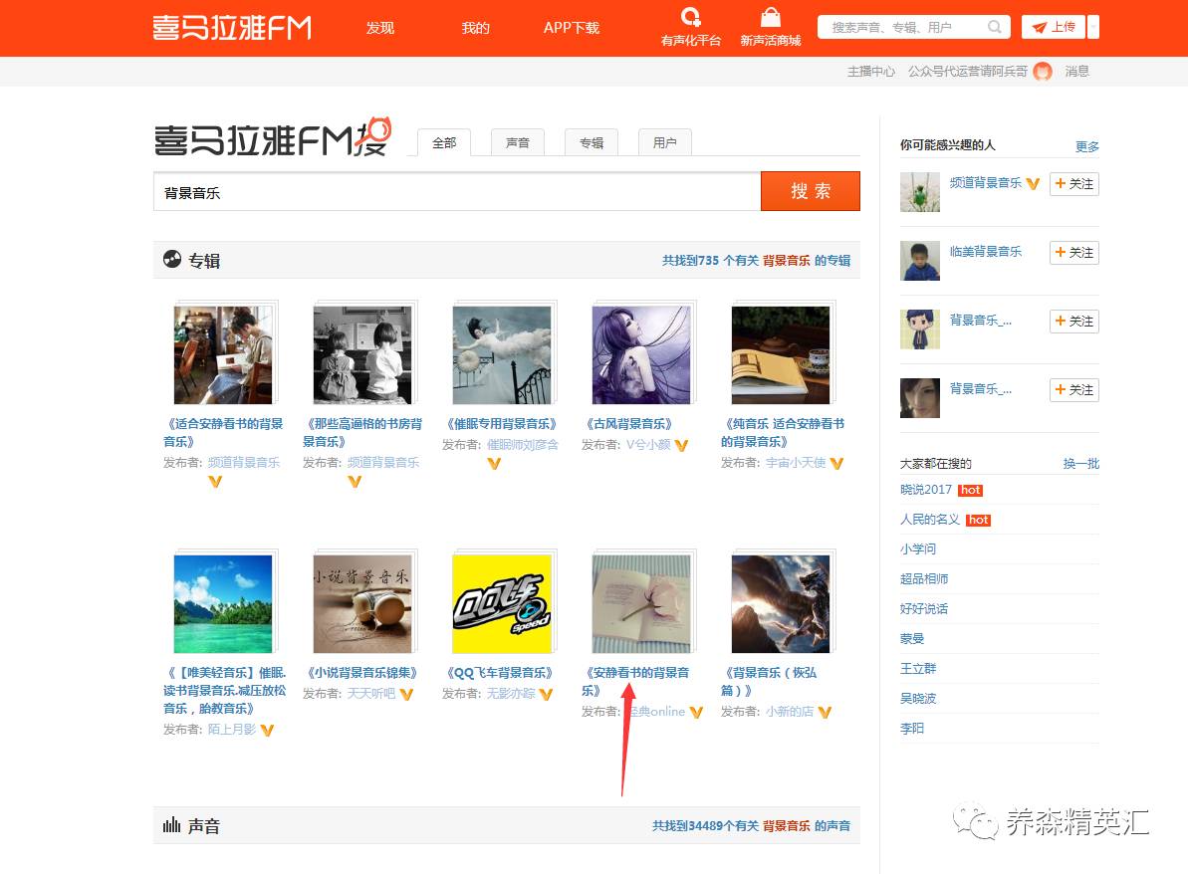Screen dimensions: 1188x874
Task: Open trending search 超品相师
Action: 924,578
